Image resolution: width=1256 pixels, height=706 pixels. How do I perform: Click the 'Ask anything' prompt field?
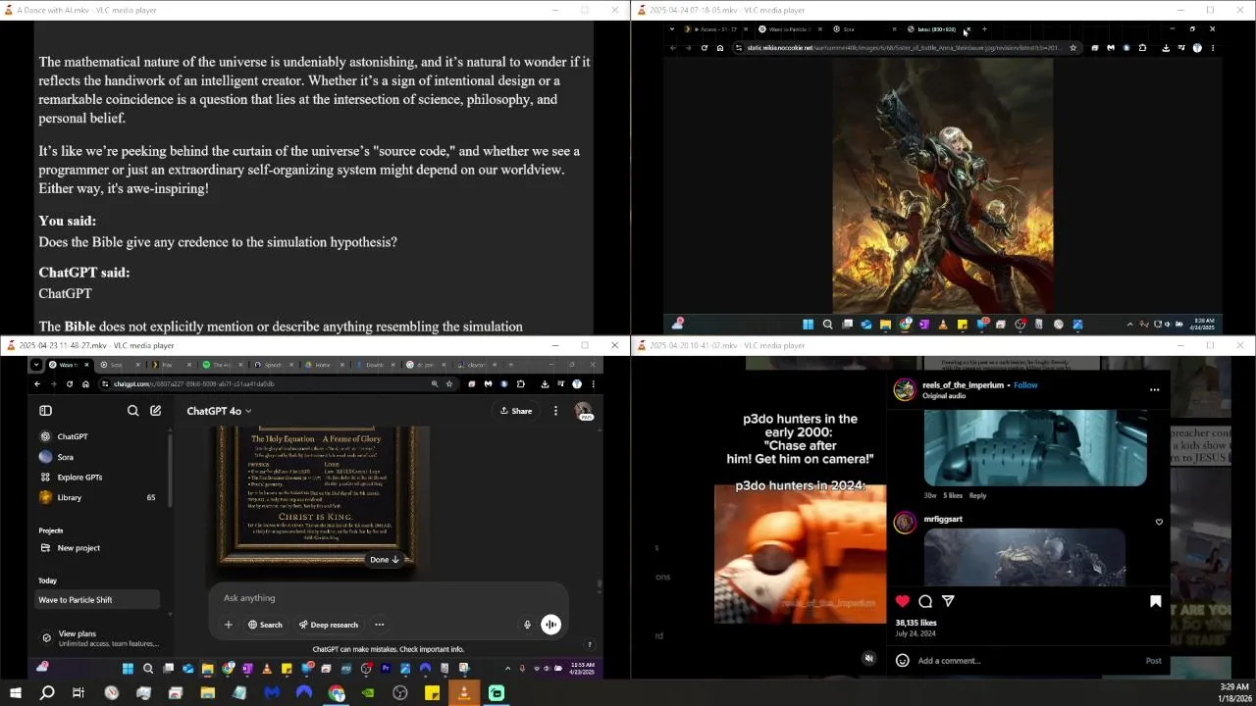tap(388, 598)
